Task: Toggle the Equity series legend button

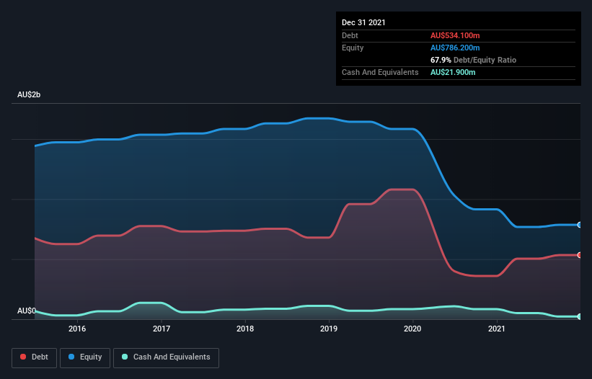Action: tap(85, 357)
